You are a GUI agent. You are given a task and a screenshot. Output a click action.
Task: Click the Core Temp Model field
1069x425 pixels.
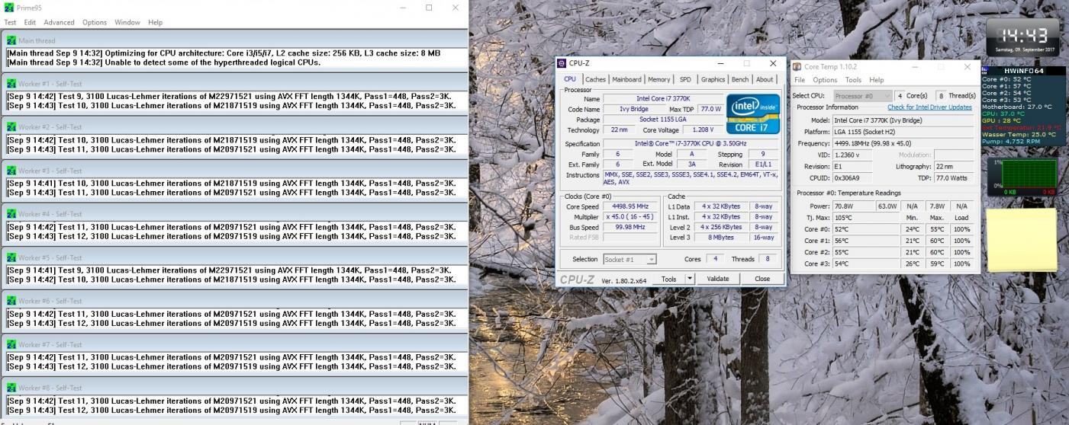tap(903, 120)
